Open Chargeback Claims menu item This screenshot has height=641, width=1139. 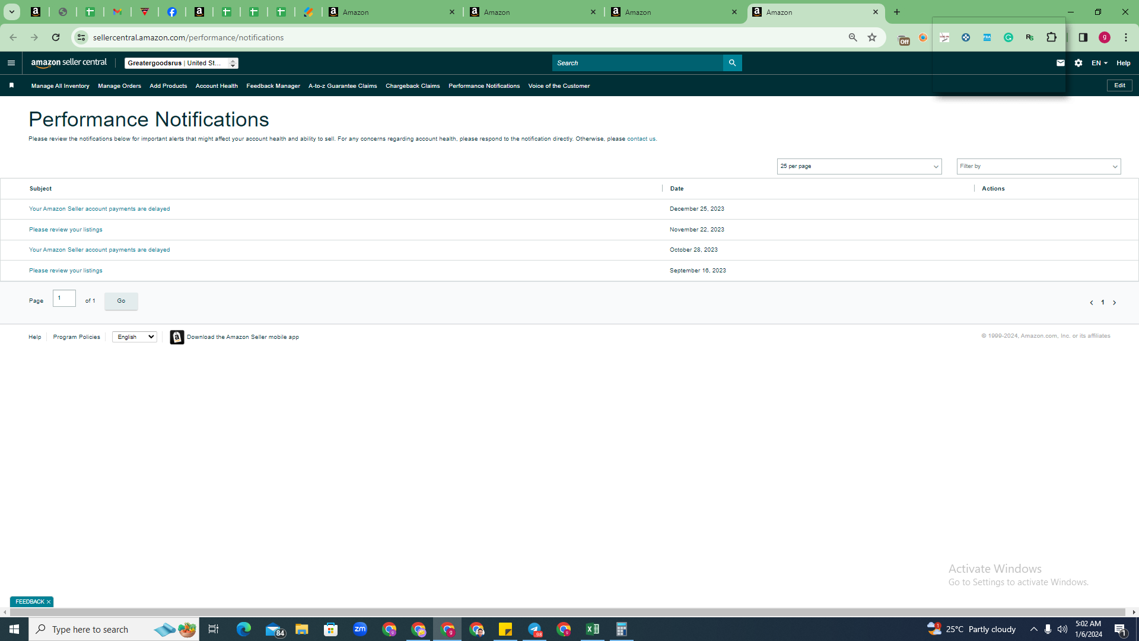412,86
